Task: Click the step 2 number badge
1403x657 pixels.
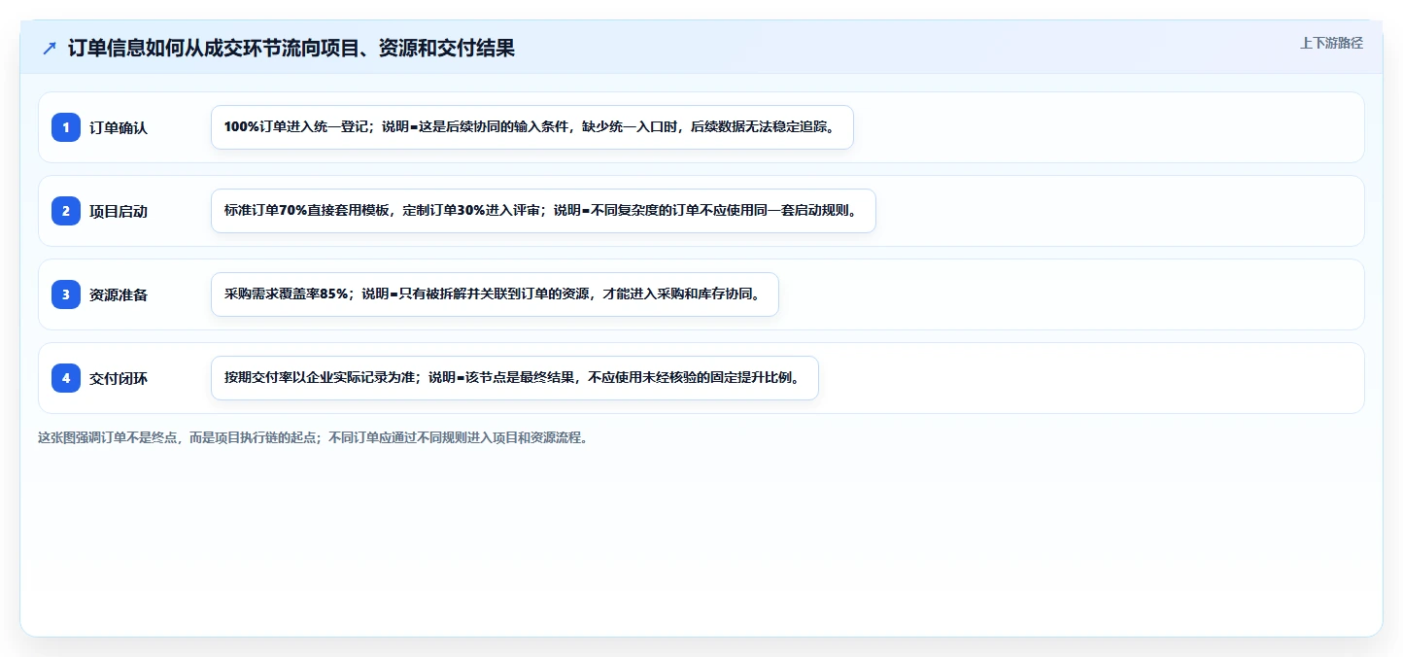Action: coord(66,211)
